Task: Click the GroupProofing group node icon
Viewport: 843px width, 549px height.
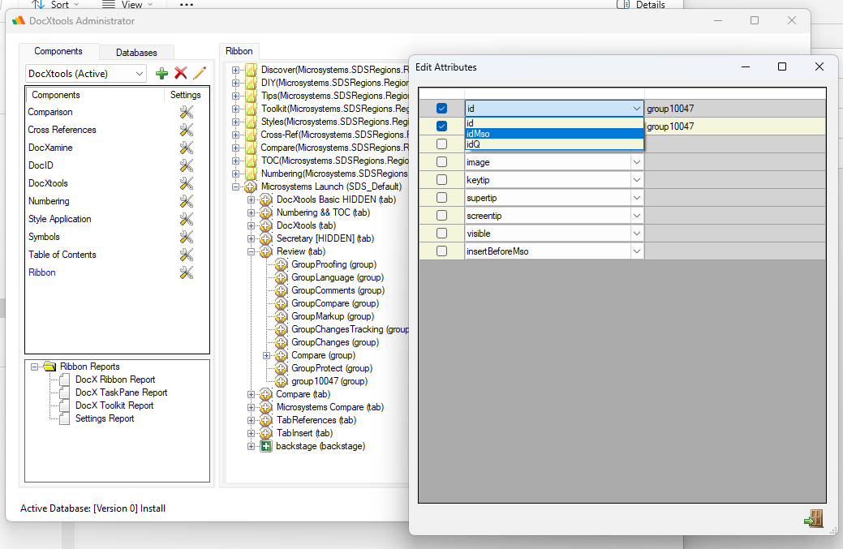Action: click(x=282, y=264)
